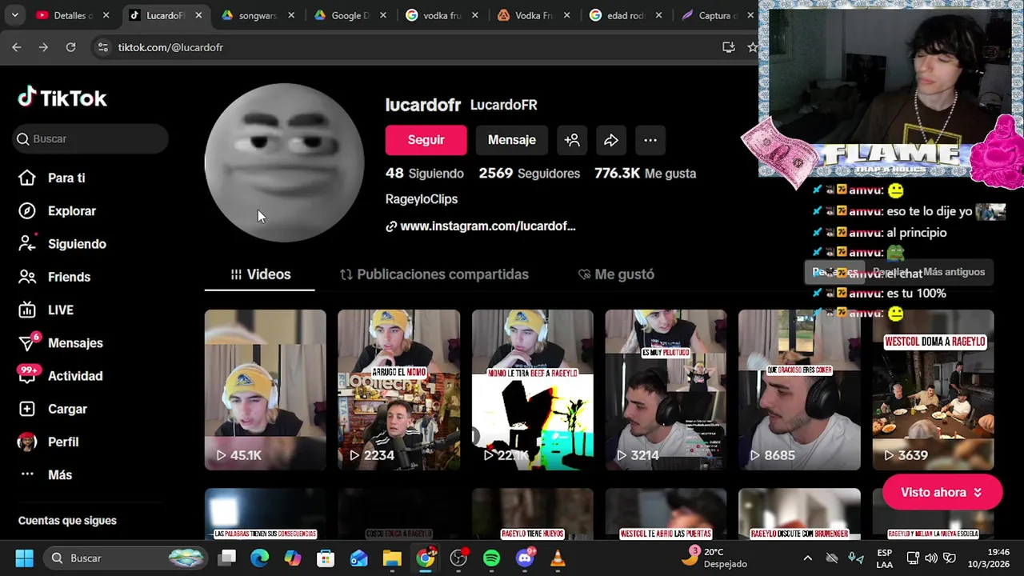Open the 20°C Despejado weather widget
This screenshot has width=1024, height=576.
click(x=714, y=558)
